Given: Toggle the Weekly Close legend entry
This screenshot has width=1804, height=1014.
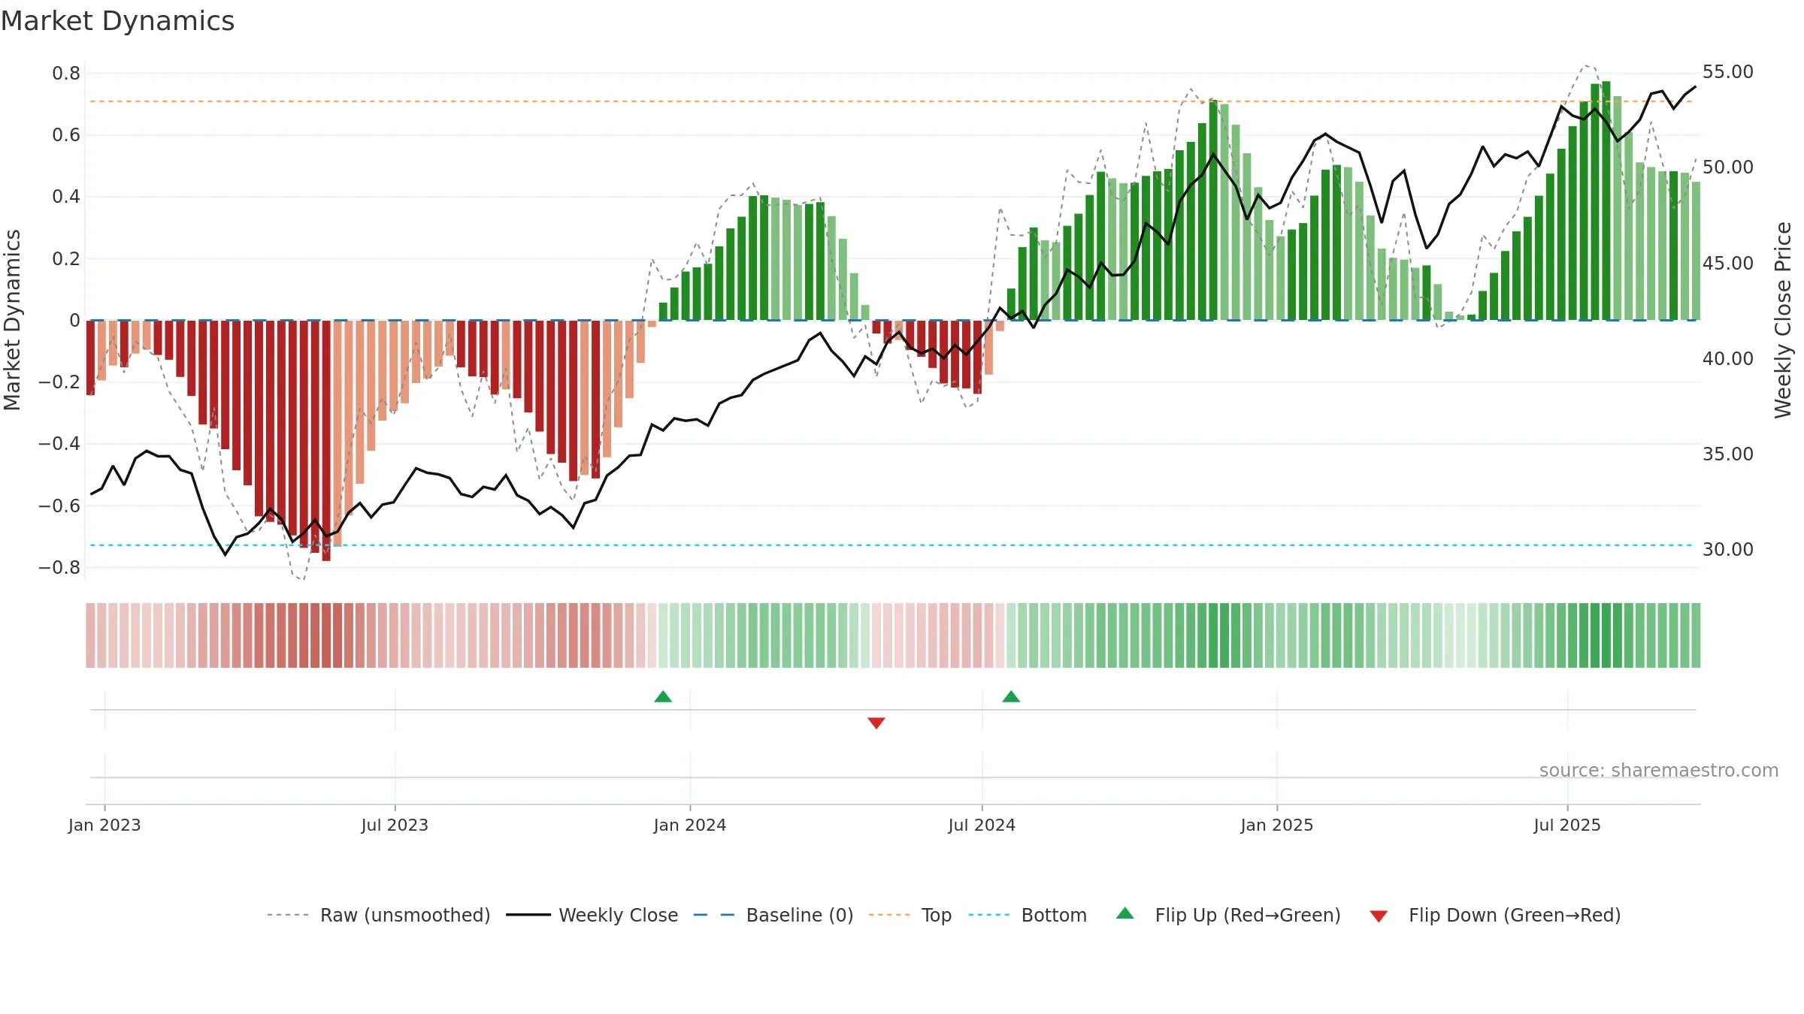Looking at the screenshot, I should pyautogui.click(x=592, y=915).
